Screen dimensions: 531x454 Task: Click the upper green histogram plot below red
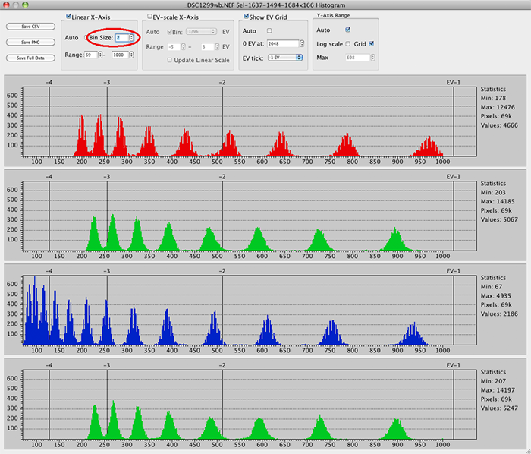(250, 216)
